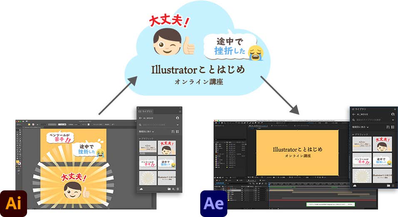This screenshot has height=217, width=398.
Task: Select 大丈夫! boy thumbnail in After Effects library
Action: 382,144
